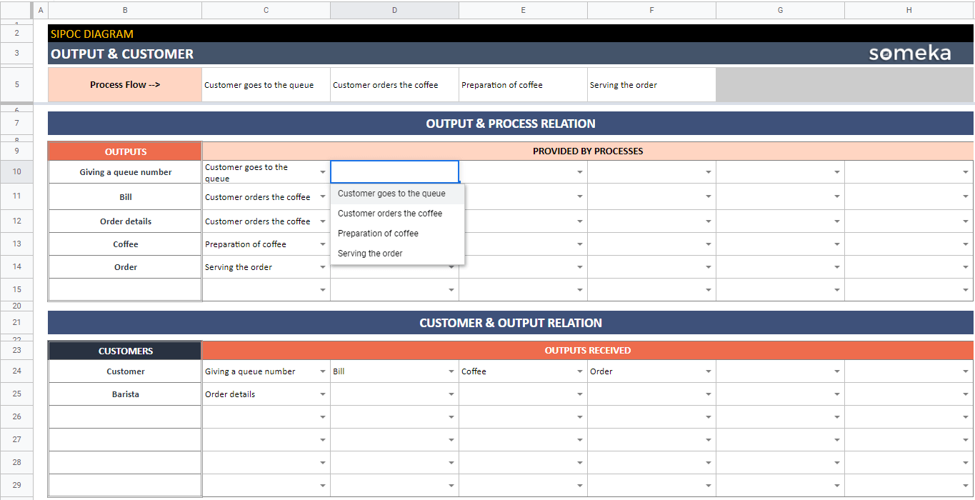Click 'OUTPUT & PROCESS RELATION' section header
The width and height of the screenshot is (975, 500).
510,124
